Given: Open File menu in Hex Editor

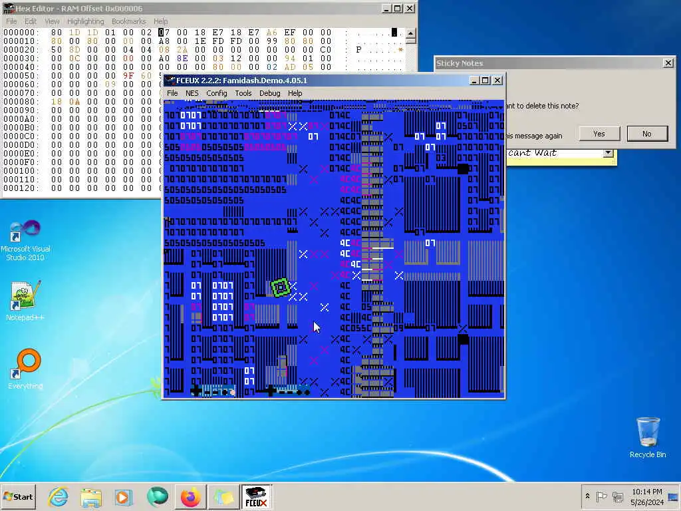Looking at the screenshot, I should point(11,21).
